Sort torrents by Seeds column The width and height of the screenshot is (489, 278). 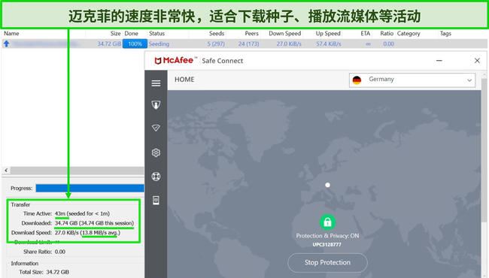tap(217, 33)
